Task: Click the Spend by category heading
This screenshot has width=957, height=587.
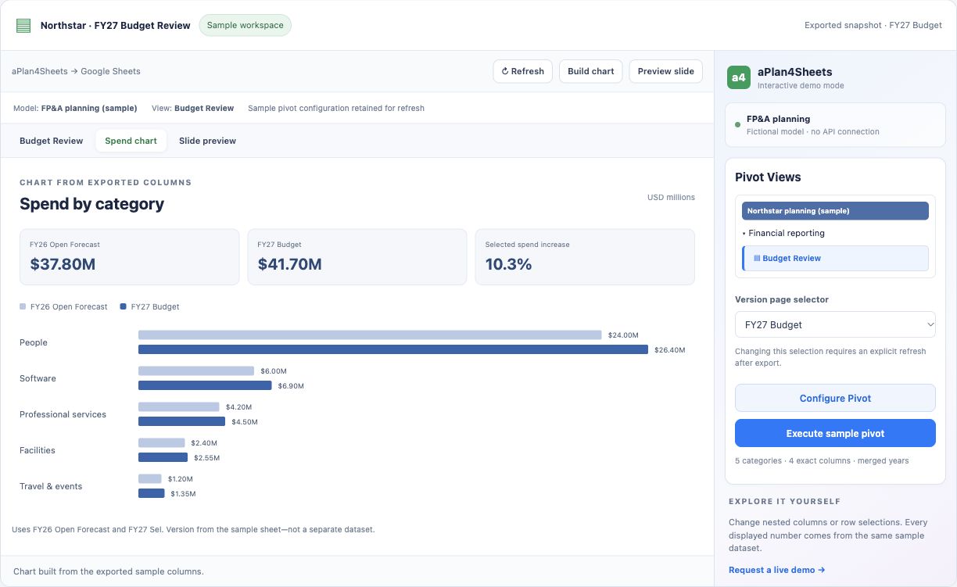Action: (x=91, y=204)
